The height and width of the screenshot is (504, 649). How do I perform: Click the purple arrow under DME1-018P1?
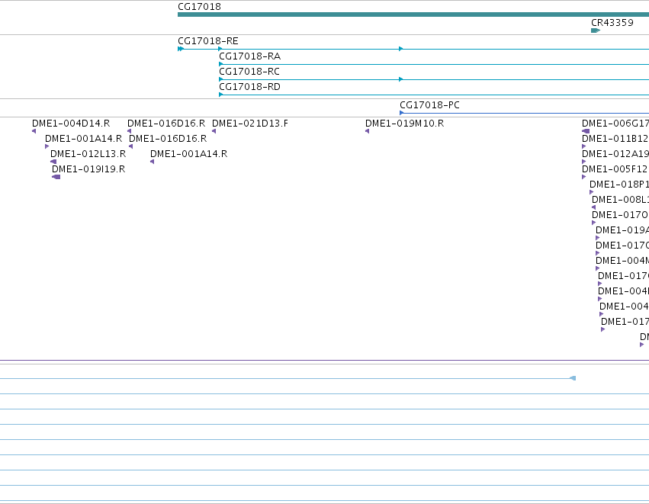point(592,192)
